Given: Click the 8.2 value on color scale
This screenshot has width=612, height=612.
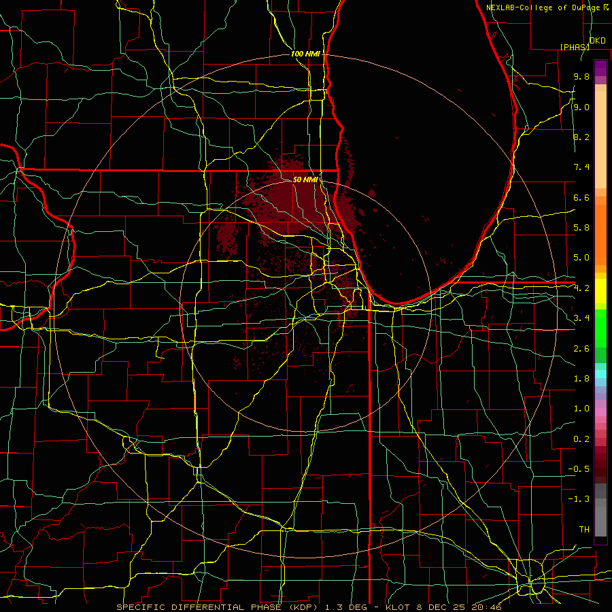Looking at the screenshot, I should (581, 137).
